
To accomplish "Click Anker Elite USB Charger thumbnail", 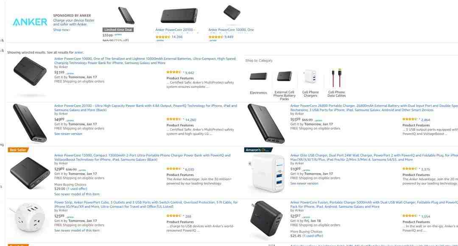I will tap(267, 173).
